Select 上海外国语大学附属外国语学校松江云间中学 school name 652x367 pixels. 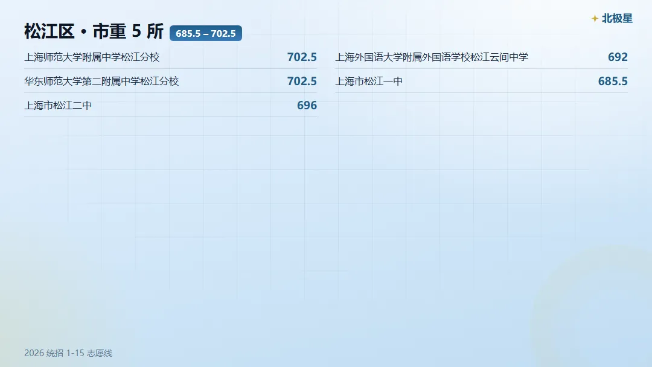click(432, 57)
